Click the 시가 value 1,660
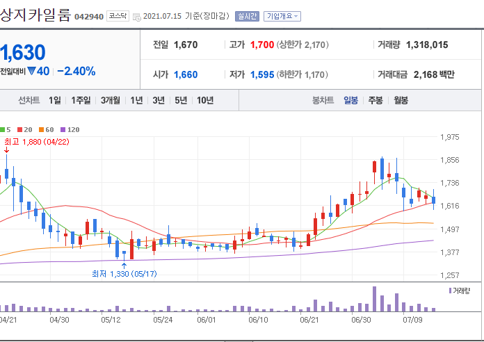This screenshot has height=342, width=484. 186,74
